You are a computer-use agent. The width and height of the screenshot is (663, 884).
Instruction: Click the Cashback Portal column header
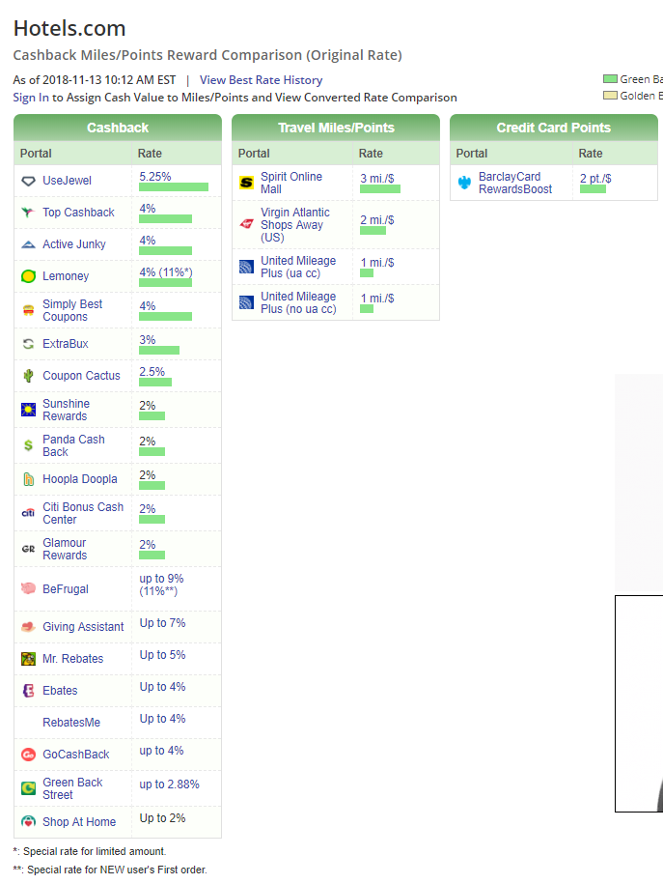point(72,154)
